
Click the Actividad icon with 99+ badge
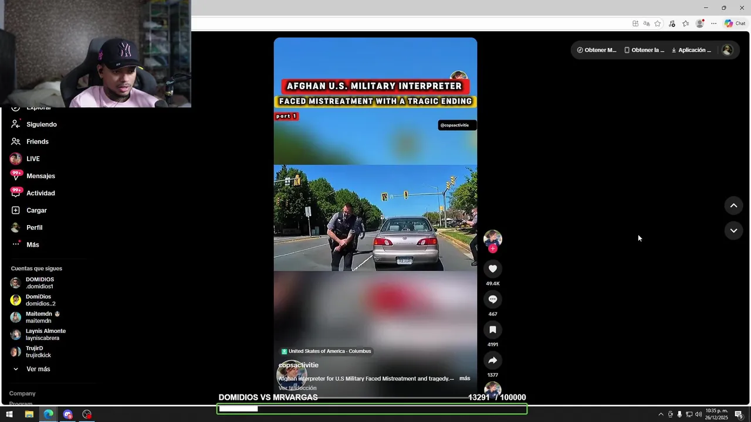point(16,193)
